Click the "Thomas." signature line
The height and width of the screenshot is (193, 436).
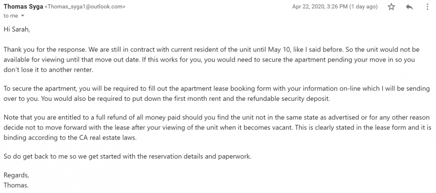pos(16,185)
